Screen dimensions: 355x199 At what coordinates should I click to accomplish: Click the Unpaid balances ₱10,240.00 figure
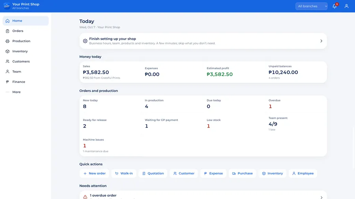283,72
